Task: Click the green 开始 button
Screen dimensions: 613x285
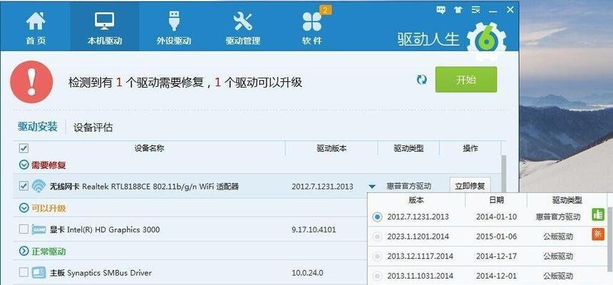Action: [466, 79]
